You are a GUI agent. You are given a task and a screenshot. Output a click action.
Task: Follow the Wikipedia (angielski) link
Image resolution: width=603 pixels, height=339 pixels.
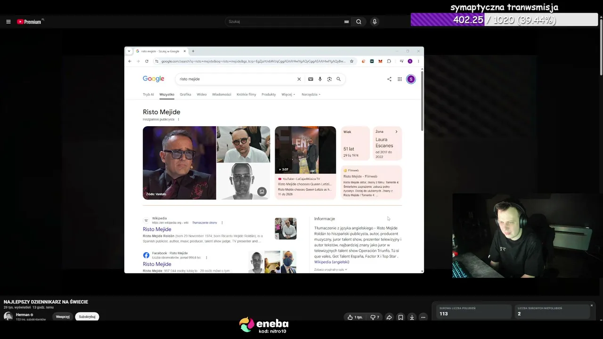click(x=332, y=262)
